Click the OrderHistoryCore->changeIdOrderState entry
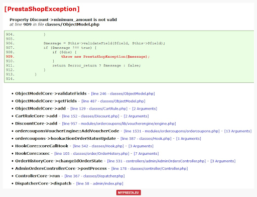Image resolution: width=257 pixels, height=197 pixels. click(59, 161)
